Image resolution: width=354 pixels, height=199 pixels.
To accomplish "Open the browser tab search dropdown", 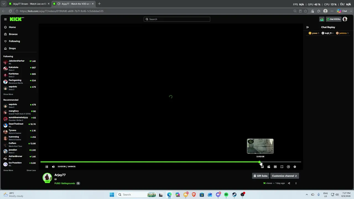I will (4, 4).
